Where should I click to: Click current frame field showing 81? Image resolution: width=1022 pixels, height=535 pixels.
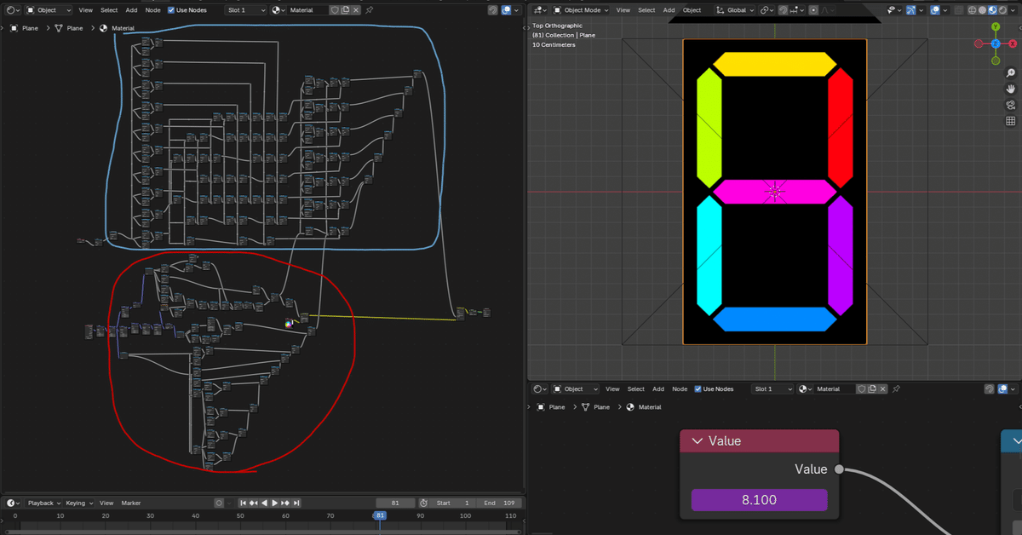394,503
